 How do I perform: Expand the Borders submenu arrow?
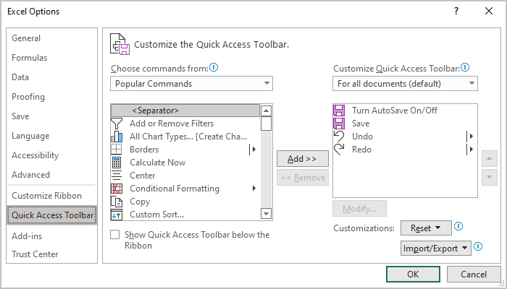coord(253,150)
